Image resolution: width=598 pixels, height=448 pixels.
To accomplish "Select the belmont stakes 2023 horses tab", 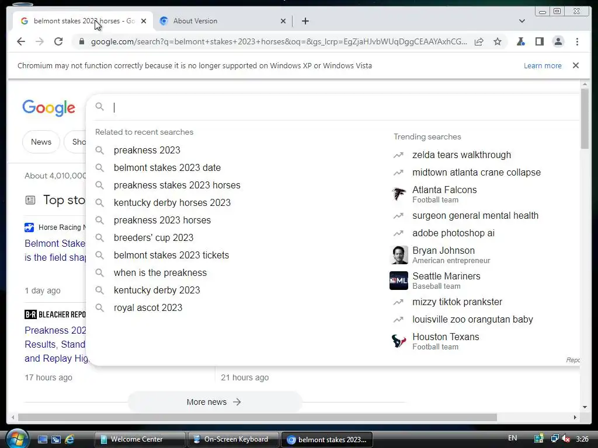I will point(83,21).
